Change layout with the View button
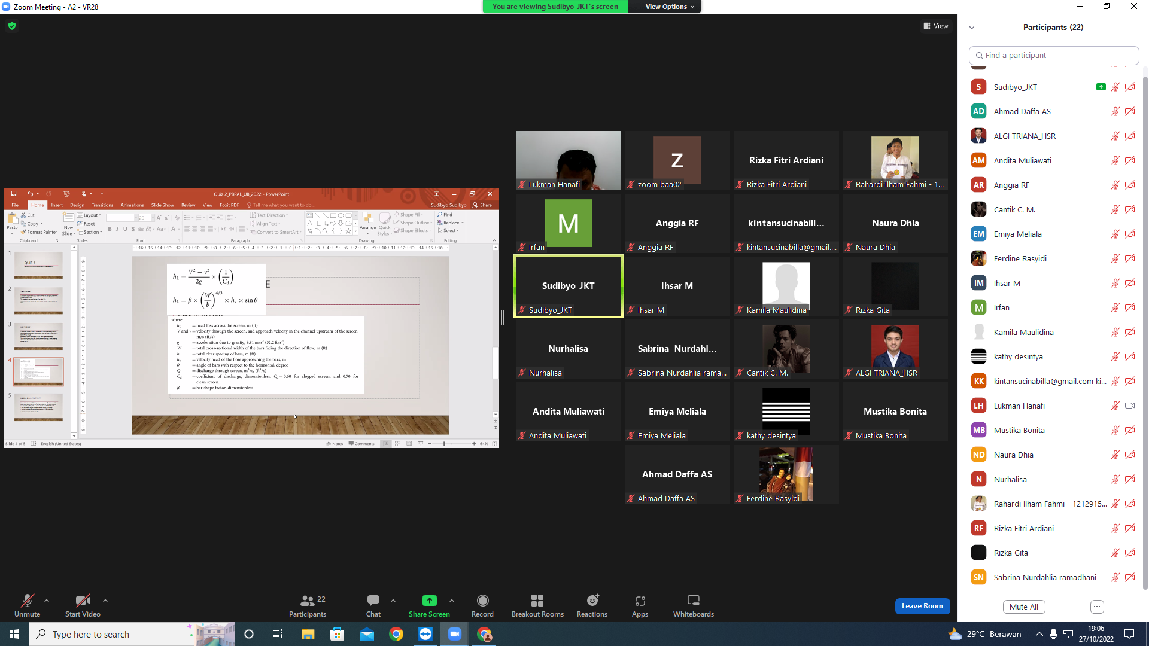Screen dimensions: 1149x646 (x=936, y=26)
